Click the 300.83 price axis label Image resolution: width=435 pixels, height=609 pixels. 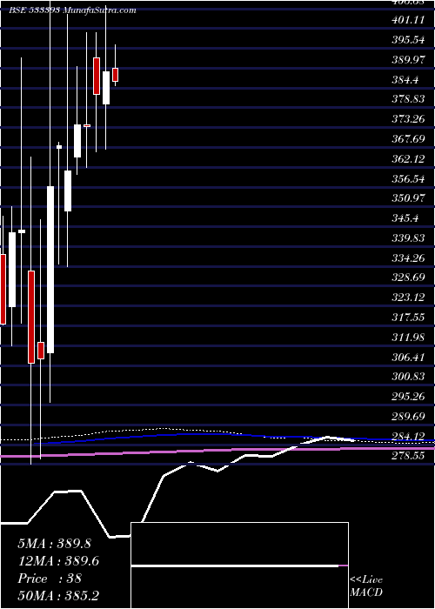tap(408, 377)
